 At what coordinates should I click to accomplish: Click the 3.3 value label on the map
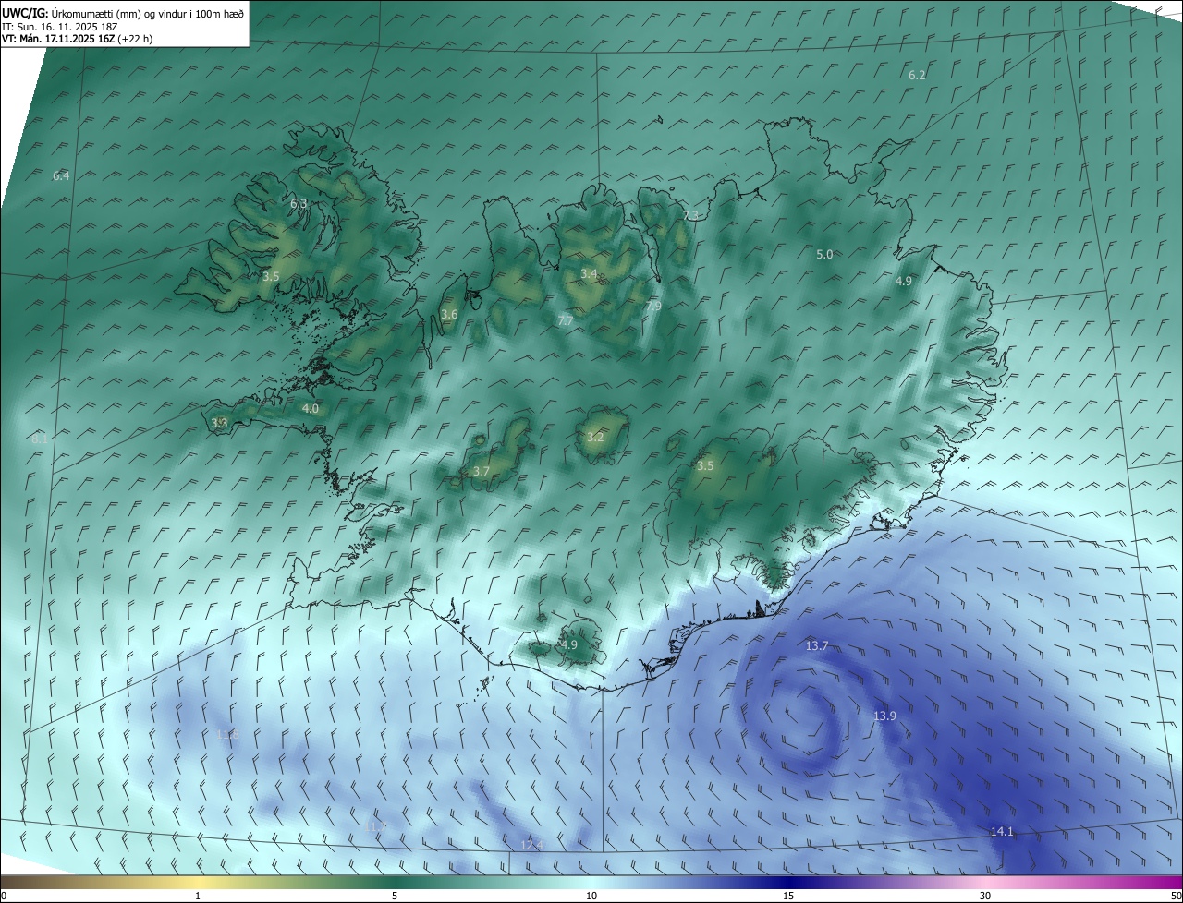coord(219,423)
